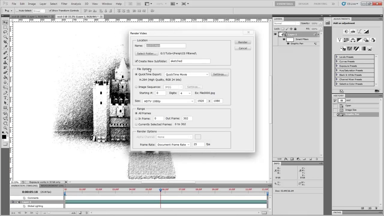
Task: Switch to Design workspace
Action: point(303,4)
